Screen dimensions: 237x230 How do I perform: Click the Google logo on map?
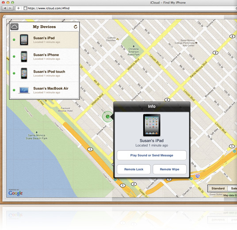point(15,193)
